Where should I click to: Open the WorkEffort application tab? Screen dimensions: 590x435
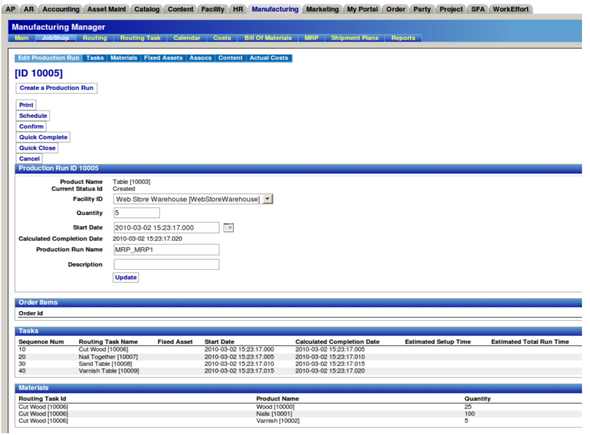pyautogui.click(x=510, y=9)
